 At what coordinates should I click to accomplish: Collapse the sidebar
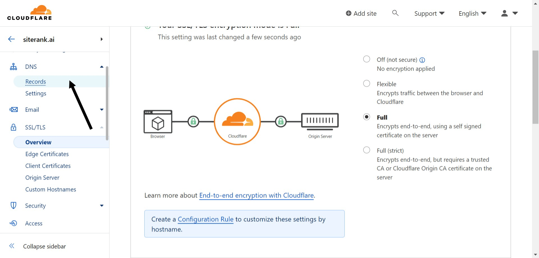(44, 246)
